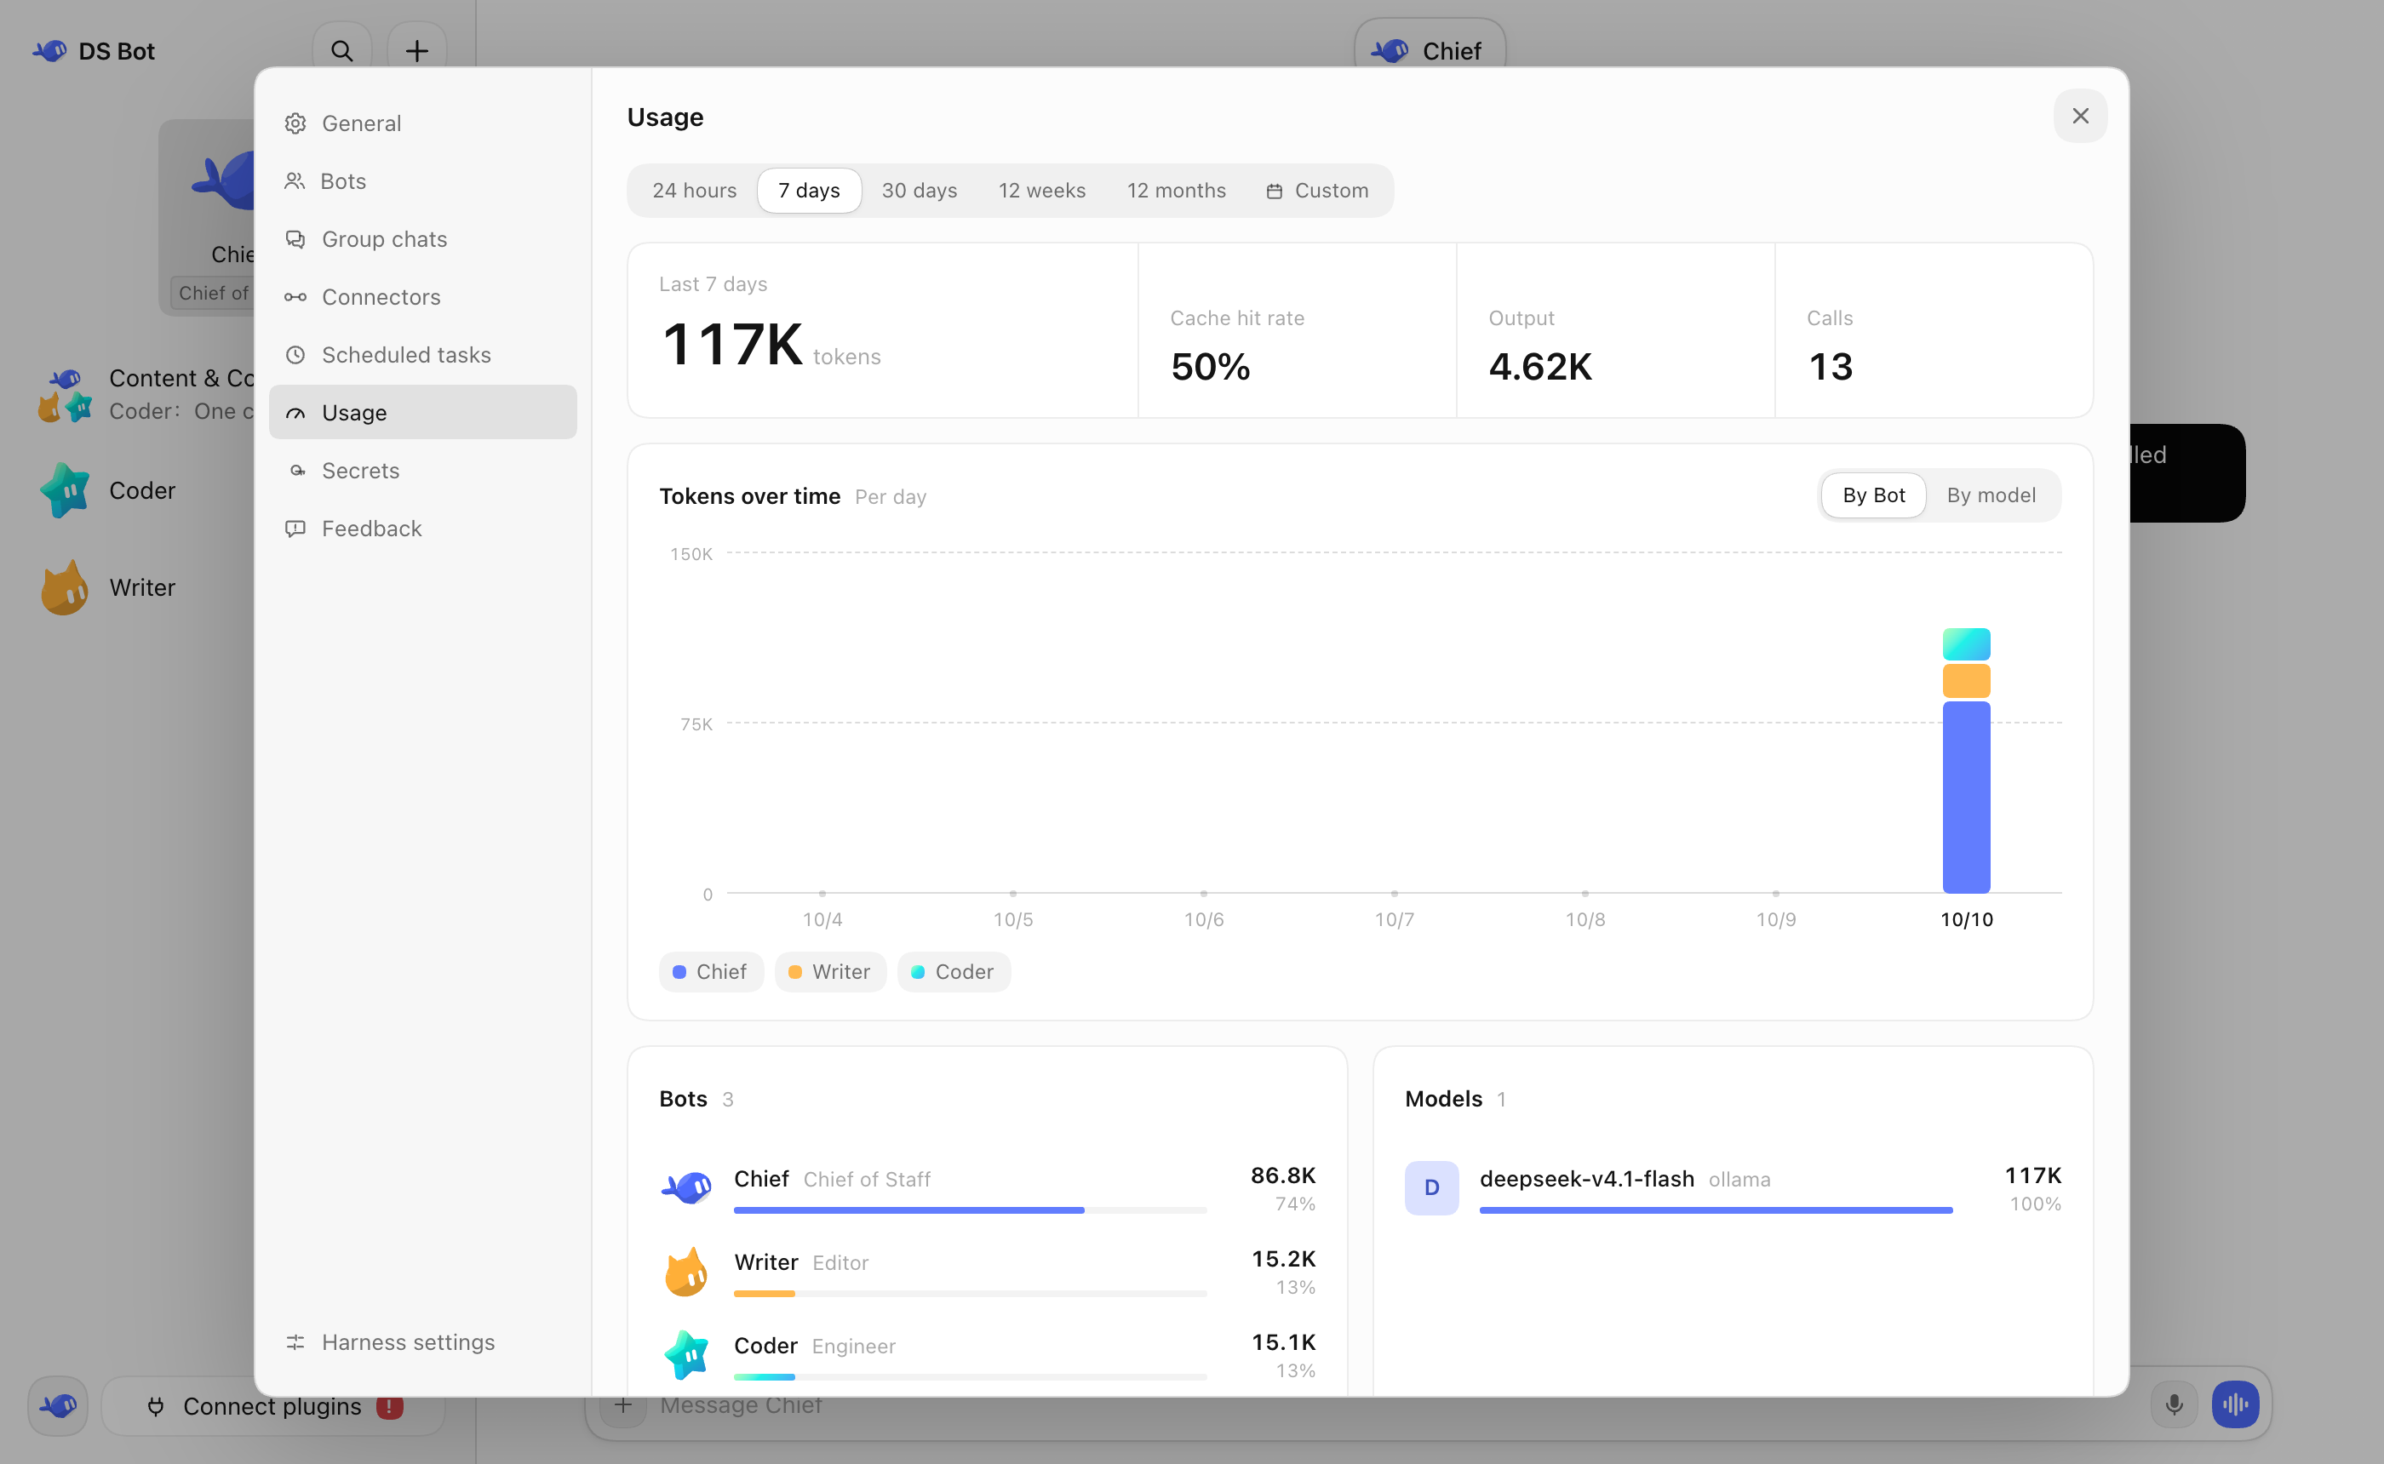Toggle the Coder legend chip
The height and width of the screenshot is (1464, 2384).
954,972
